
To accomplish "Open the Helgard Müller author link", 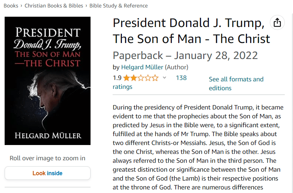I will (142, 67).
